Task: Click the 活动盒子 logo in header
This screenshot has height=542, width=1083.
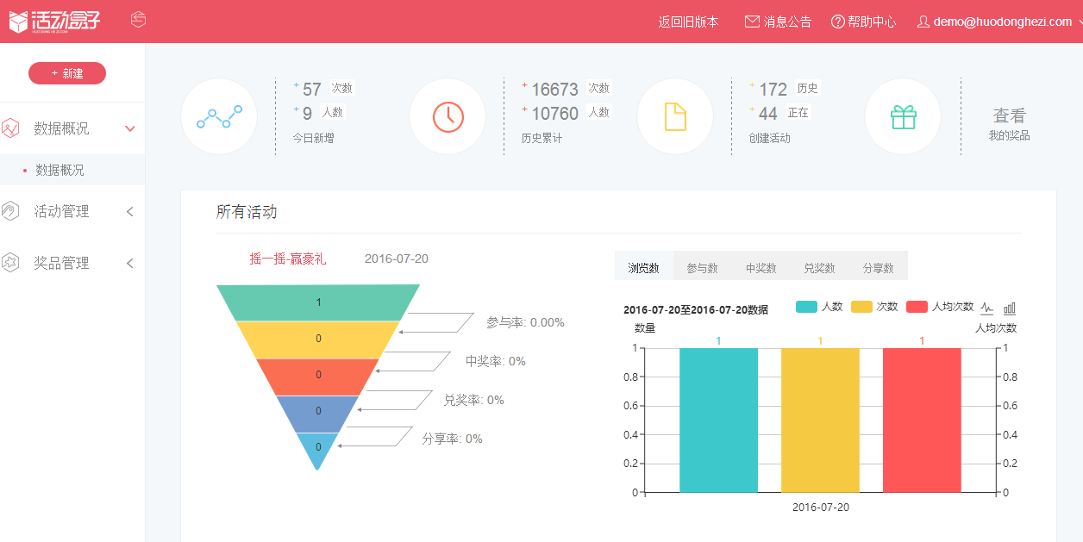Action: coord(55,22)
